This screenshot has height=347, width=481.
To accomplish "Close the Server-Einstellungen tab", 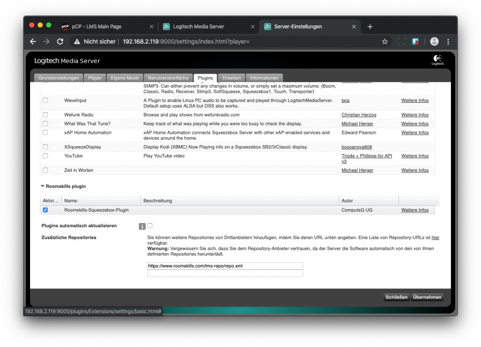I will click(x=354, y=27).
